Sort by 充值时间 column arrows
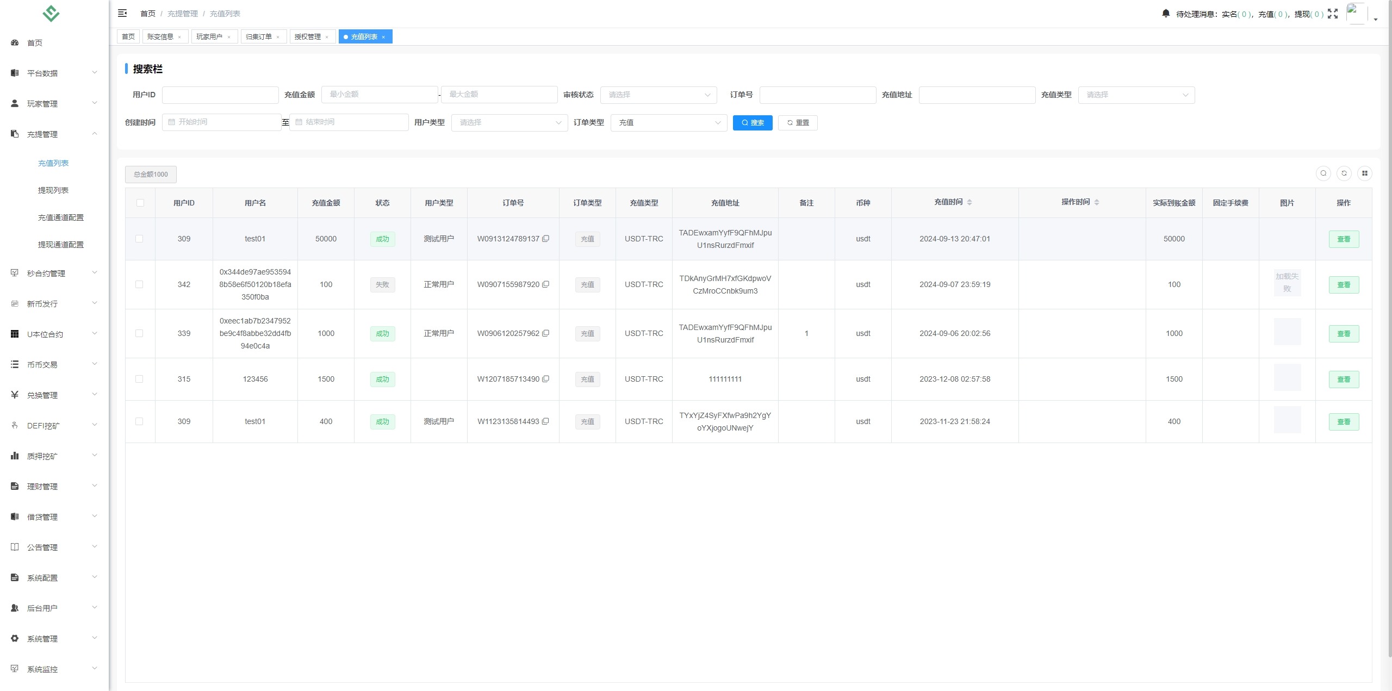1392x691 pixels. tap(970, 202)
